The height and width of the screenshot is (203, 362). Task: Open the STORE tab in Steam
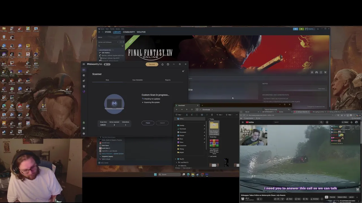(x=108, y=32)
